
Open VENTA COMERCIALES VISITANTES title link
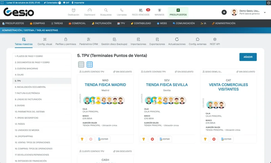(x=228, y=87)
